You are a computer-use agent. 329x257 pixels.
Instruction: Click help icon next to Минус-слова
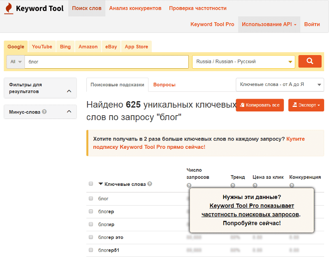pyautogui.click(x=44, y=111)
